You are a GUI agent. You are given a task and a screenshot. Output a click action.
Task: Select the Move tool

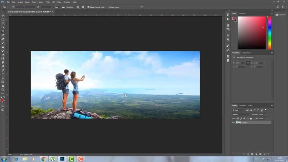pos(3,16)
